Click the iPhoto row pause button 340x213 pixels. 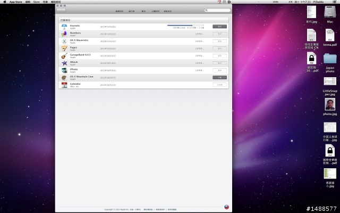[x=219, y=70]
